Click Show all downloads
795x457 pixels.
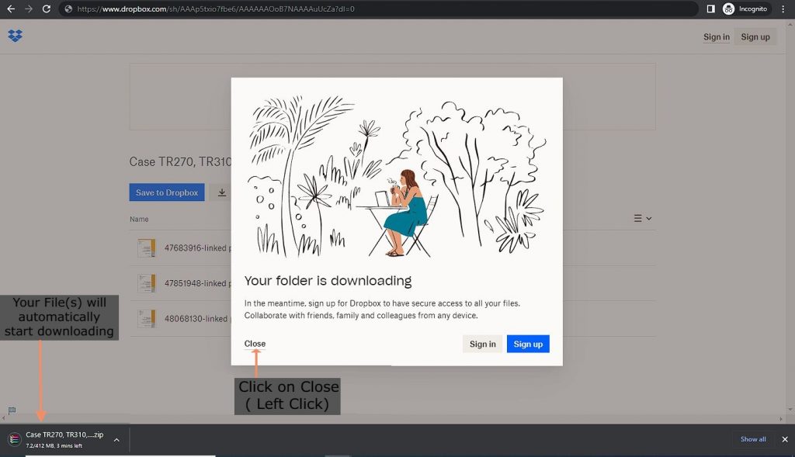[752, 439]
